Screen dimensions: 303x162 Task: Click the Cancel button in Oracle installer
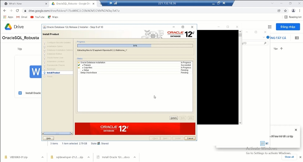(x=190, y=138)
